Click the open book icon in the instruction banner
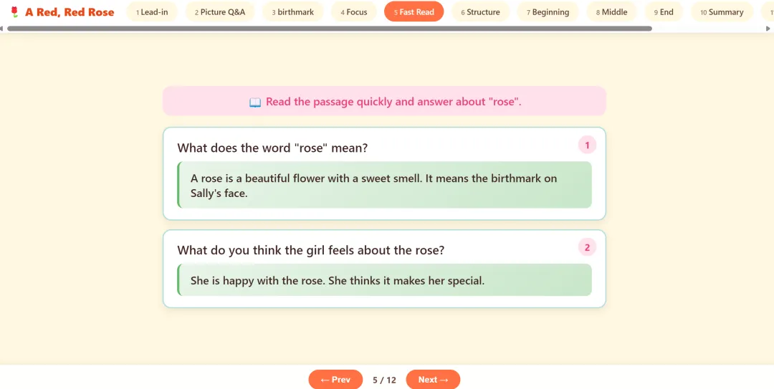The width and height of the screenshot is (774, 389). 254,102
